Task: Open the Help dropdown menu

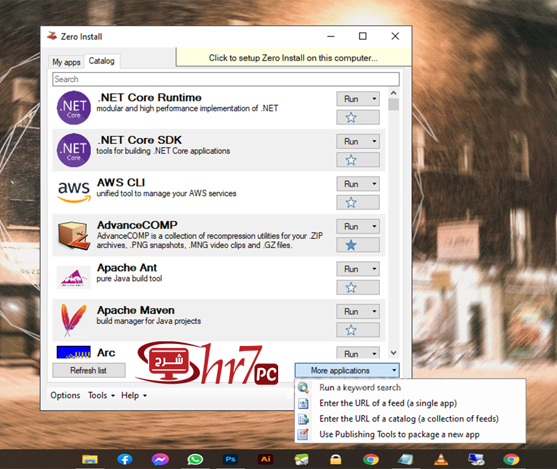Action: [134, 395]
